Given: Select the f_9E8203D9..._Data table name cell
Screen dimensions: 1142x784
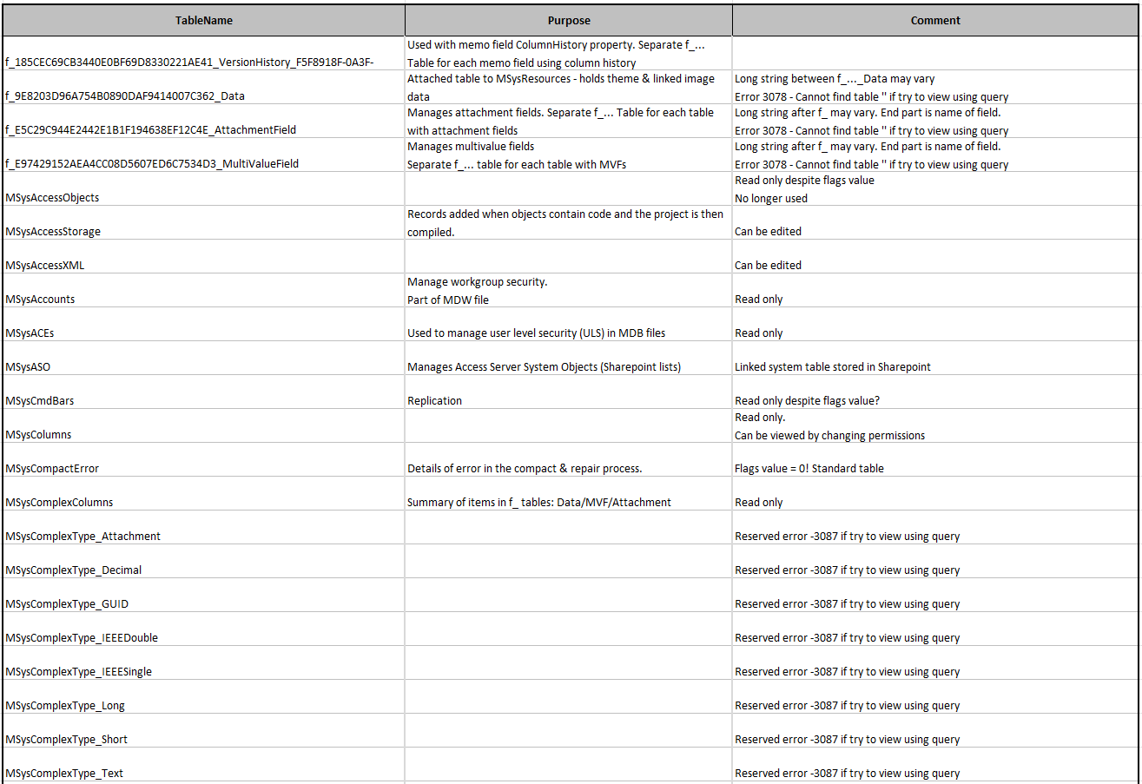Looking at the screenshot, I should tap(203, 88).
